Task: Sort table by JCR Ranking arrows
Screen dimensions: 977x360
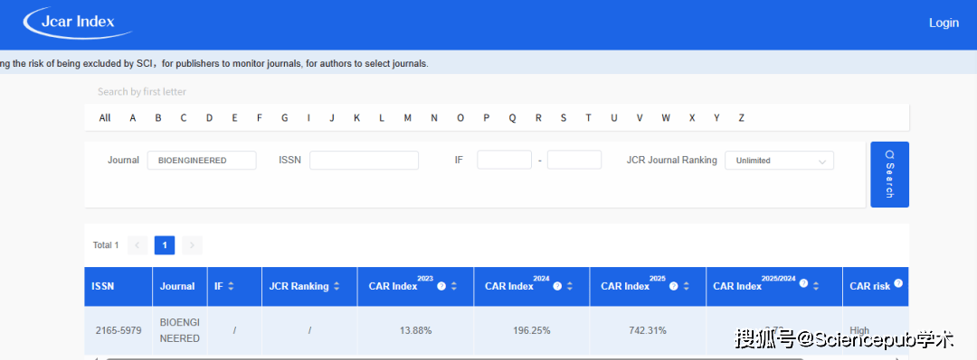Action: (337, 287)
